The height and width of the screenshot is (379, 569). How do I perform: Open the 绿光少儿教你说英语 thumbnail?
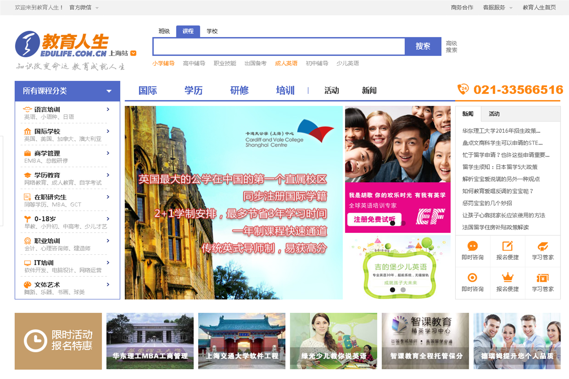tap(334, 341)
